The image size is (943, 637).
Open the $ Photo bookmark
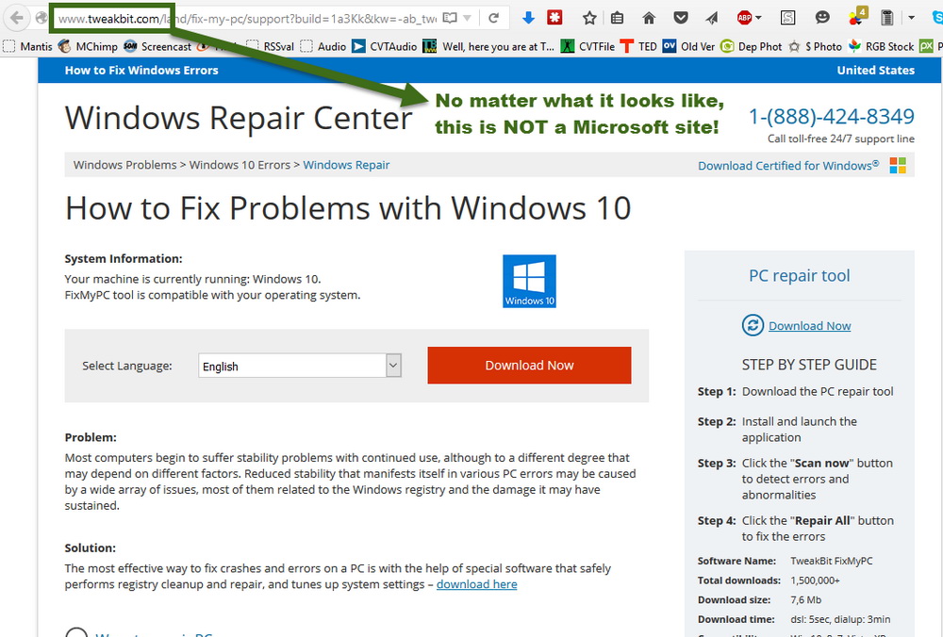coord(816,46)
